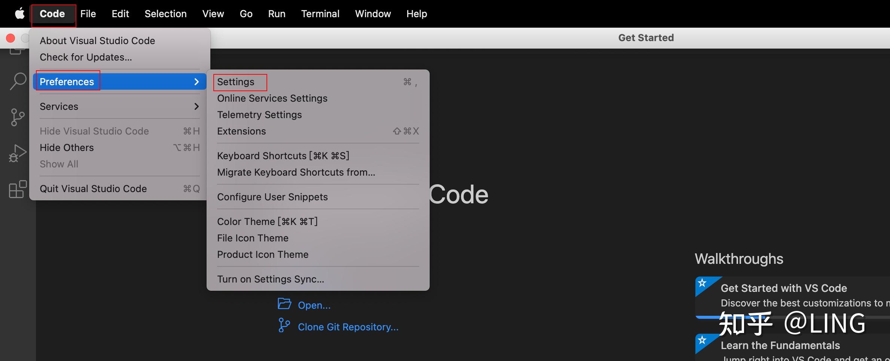This screenshot has width=890, height=361.
Task: Open the Window menu
Action: coord(373,14)
